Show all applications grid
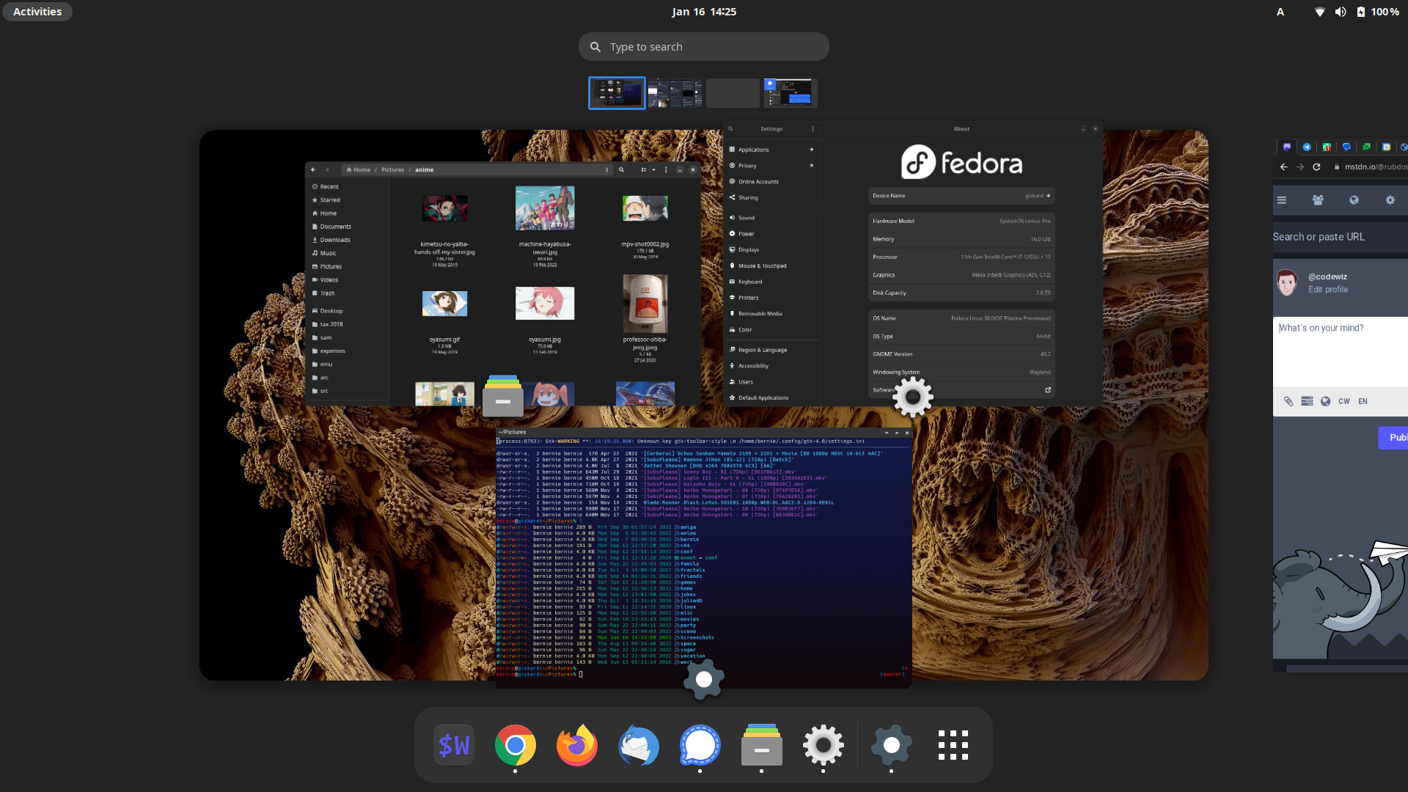Viewport: 1408px width, 792px height. pos(953,745)
